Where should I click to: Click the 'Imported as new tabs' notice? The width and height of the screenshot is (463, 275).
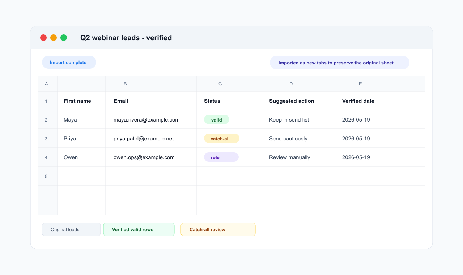(x=340, y=63)
